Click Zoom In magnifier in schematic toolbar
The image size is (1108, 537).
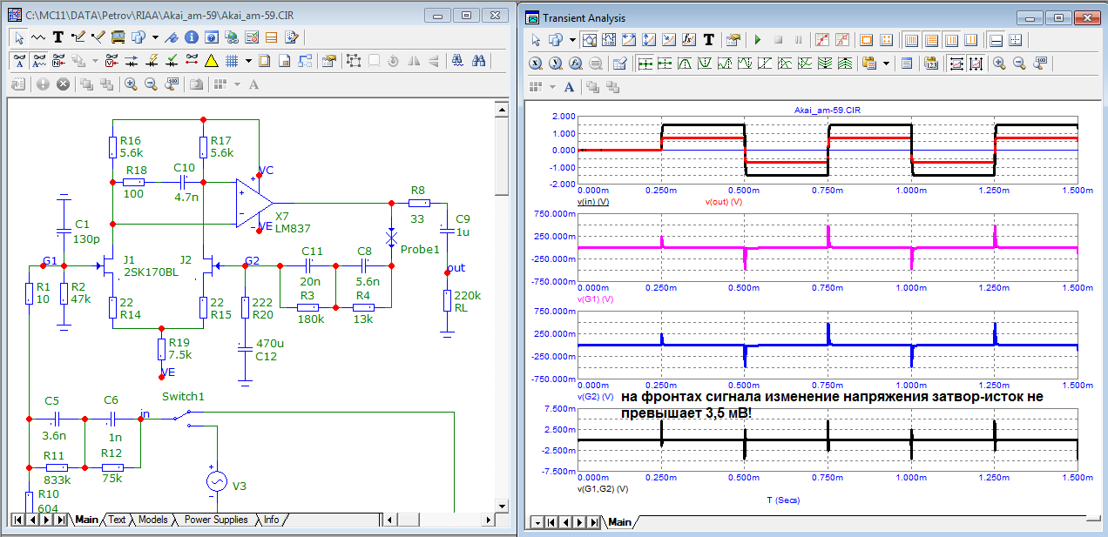(131, 84)
